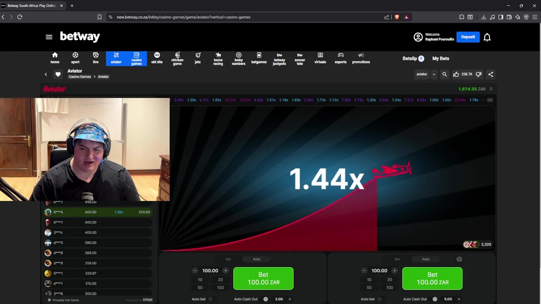Place the right 100.00 ZAR bet

tap(432, 279)
